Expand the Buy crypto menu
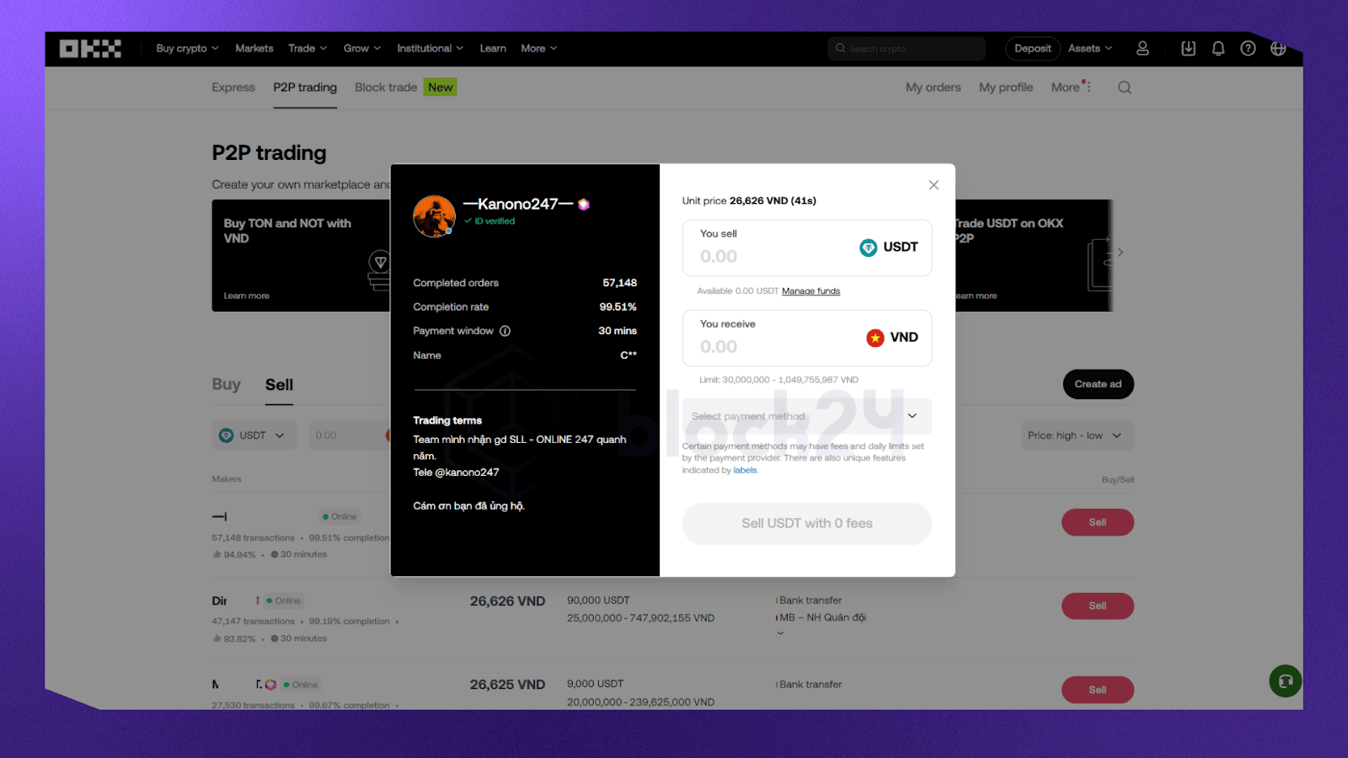Viewport: 1348px width, 758px height. click(187, 49)
